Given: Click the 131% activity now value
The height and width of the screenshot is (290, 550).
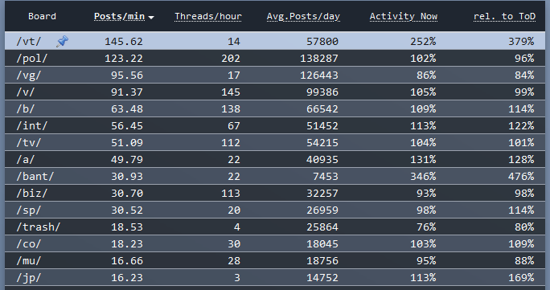Looking at the screenshot, I should click(424, 159).
